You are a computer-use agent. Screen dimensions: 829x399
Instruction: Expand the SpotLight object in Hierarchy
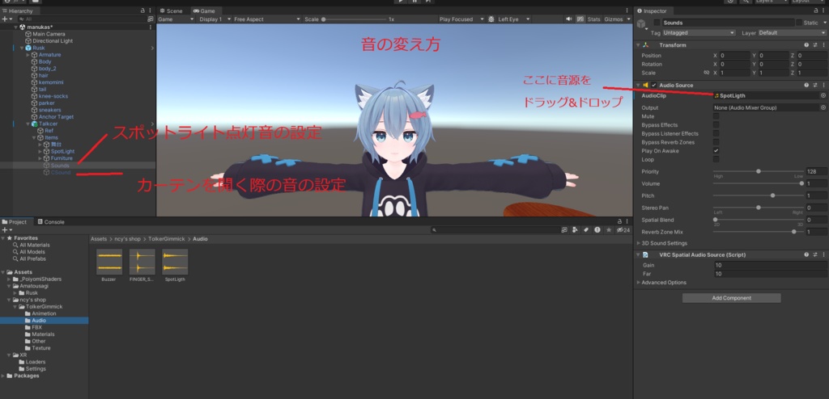pyautogui.click(x=40, y=152)
